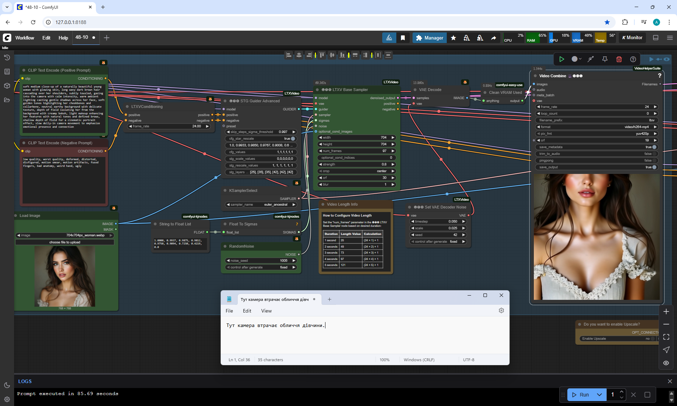
Task: Open the Workflow menu
Action: tap(25, 38)
